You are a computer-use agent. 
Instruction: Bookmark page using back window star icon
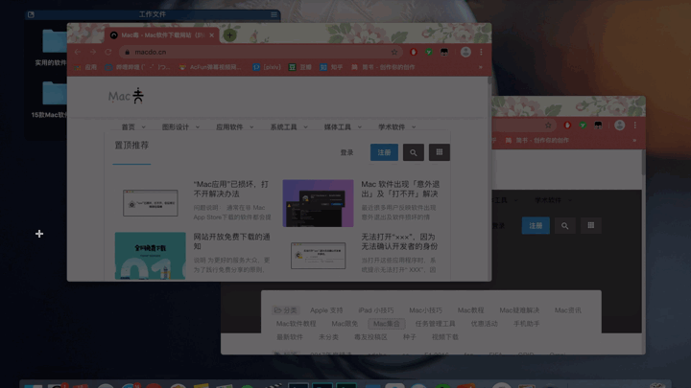[548, 126]
